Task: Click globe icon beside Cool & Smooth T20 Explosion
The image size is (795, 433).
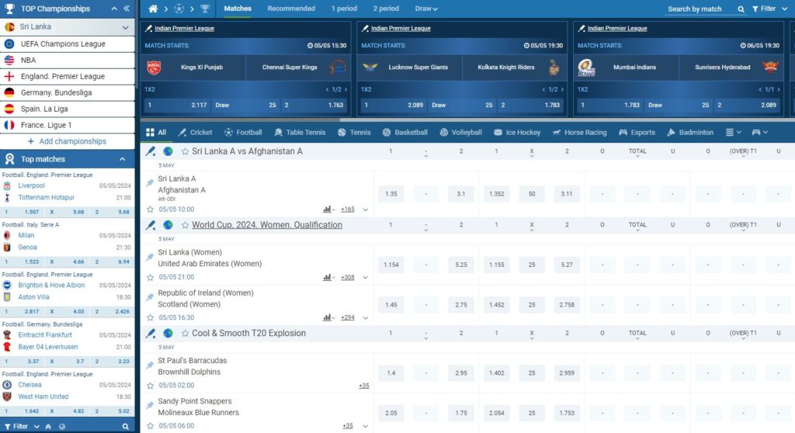Action: point(168,333)
